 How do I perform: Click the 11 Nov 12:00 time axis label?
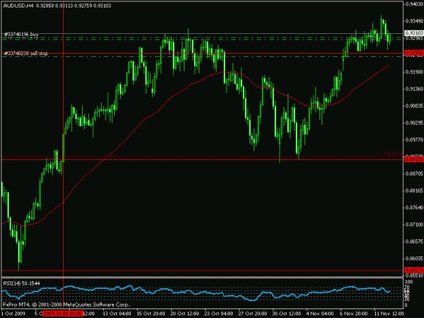point(389,313)
